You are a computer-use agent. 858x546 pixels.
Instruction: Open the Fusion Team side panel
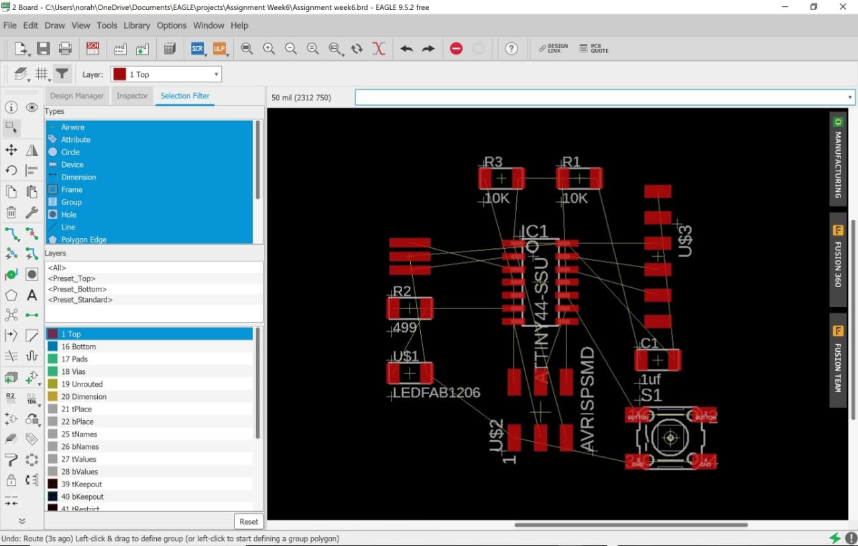838,361
